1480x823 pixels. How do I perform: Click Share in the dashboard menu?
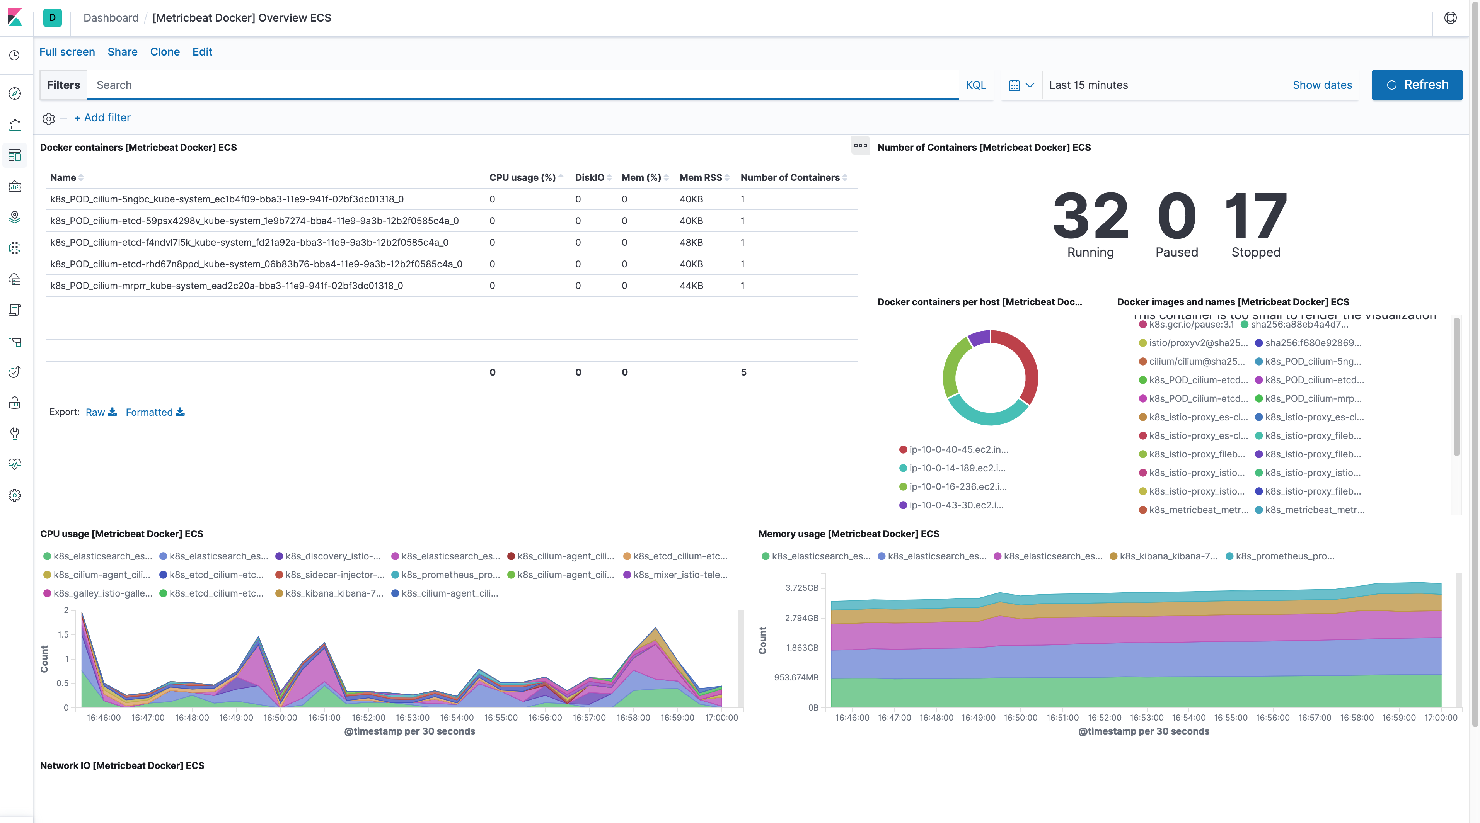click(x=123, y=52)
